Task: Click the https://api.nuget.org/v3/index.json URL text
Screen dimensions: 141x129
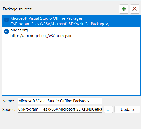Action: pyautogui.click(x=42, y=36)
